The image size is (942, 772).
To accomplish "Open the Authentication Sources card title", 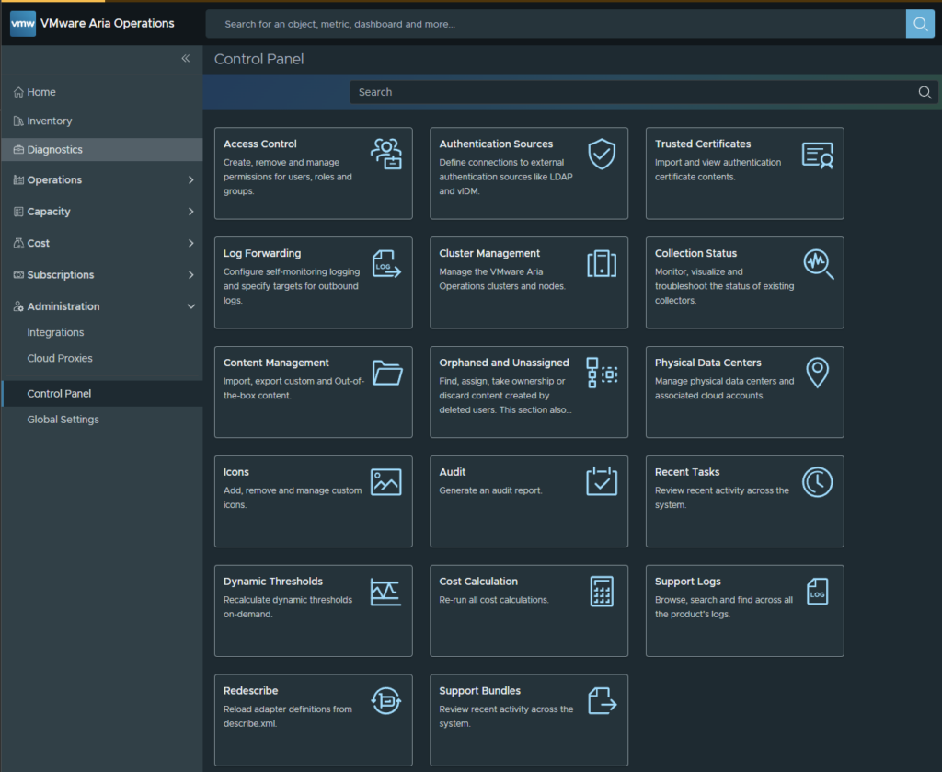I will pos(496,144).
